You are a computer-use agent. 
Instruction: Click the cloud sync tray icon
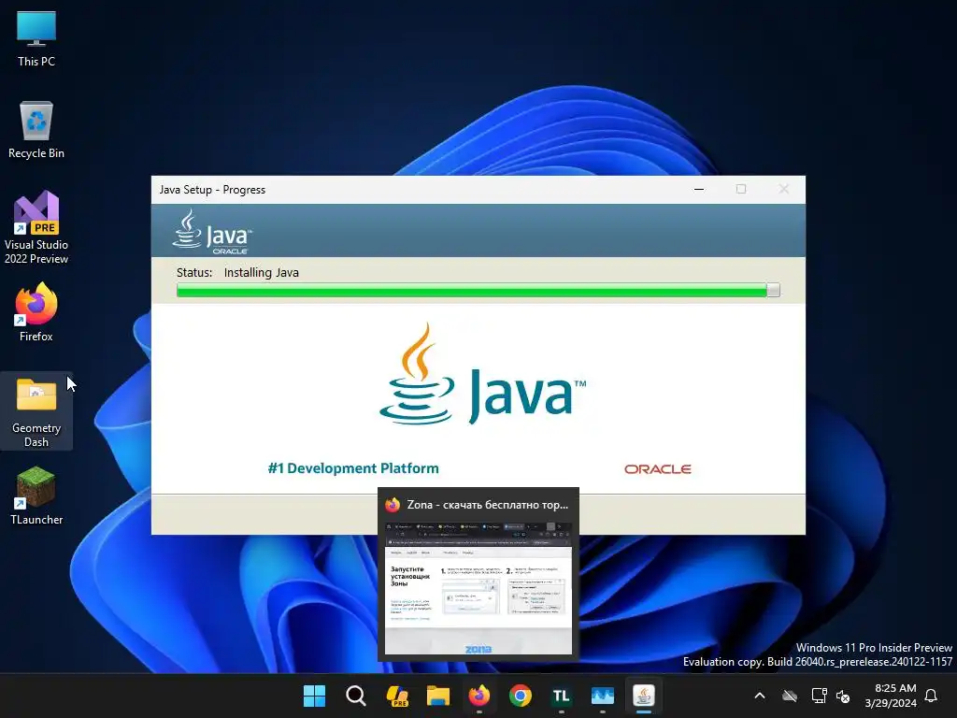point(790,696)
